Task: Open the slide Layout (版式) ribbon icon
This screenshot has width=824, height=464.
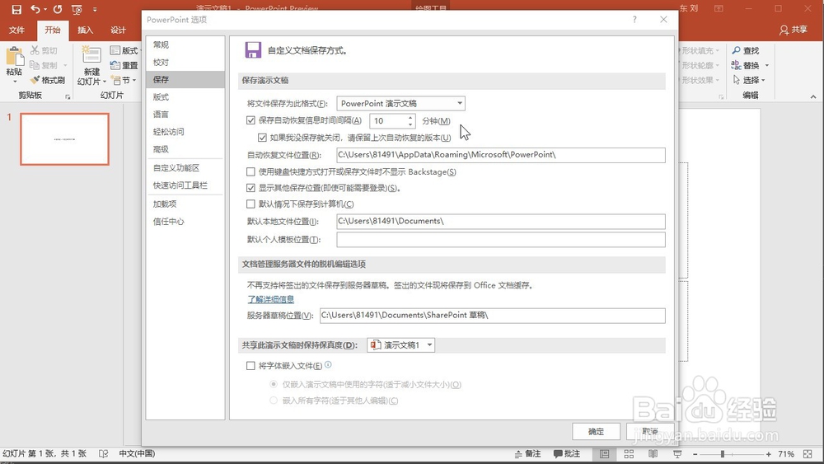Action: coord(115,50)
